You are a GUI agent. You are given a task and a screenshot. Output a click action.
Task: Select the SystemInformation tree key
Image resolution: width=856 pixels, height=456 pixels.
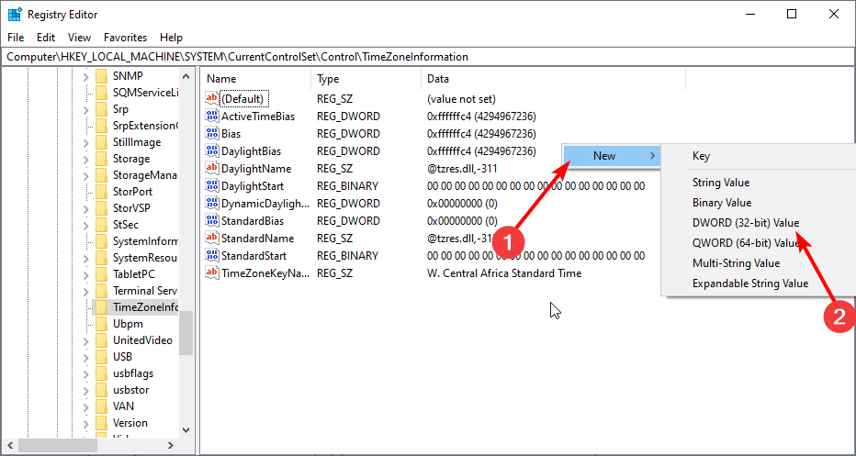click(x=145, y=241)
